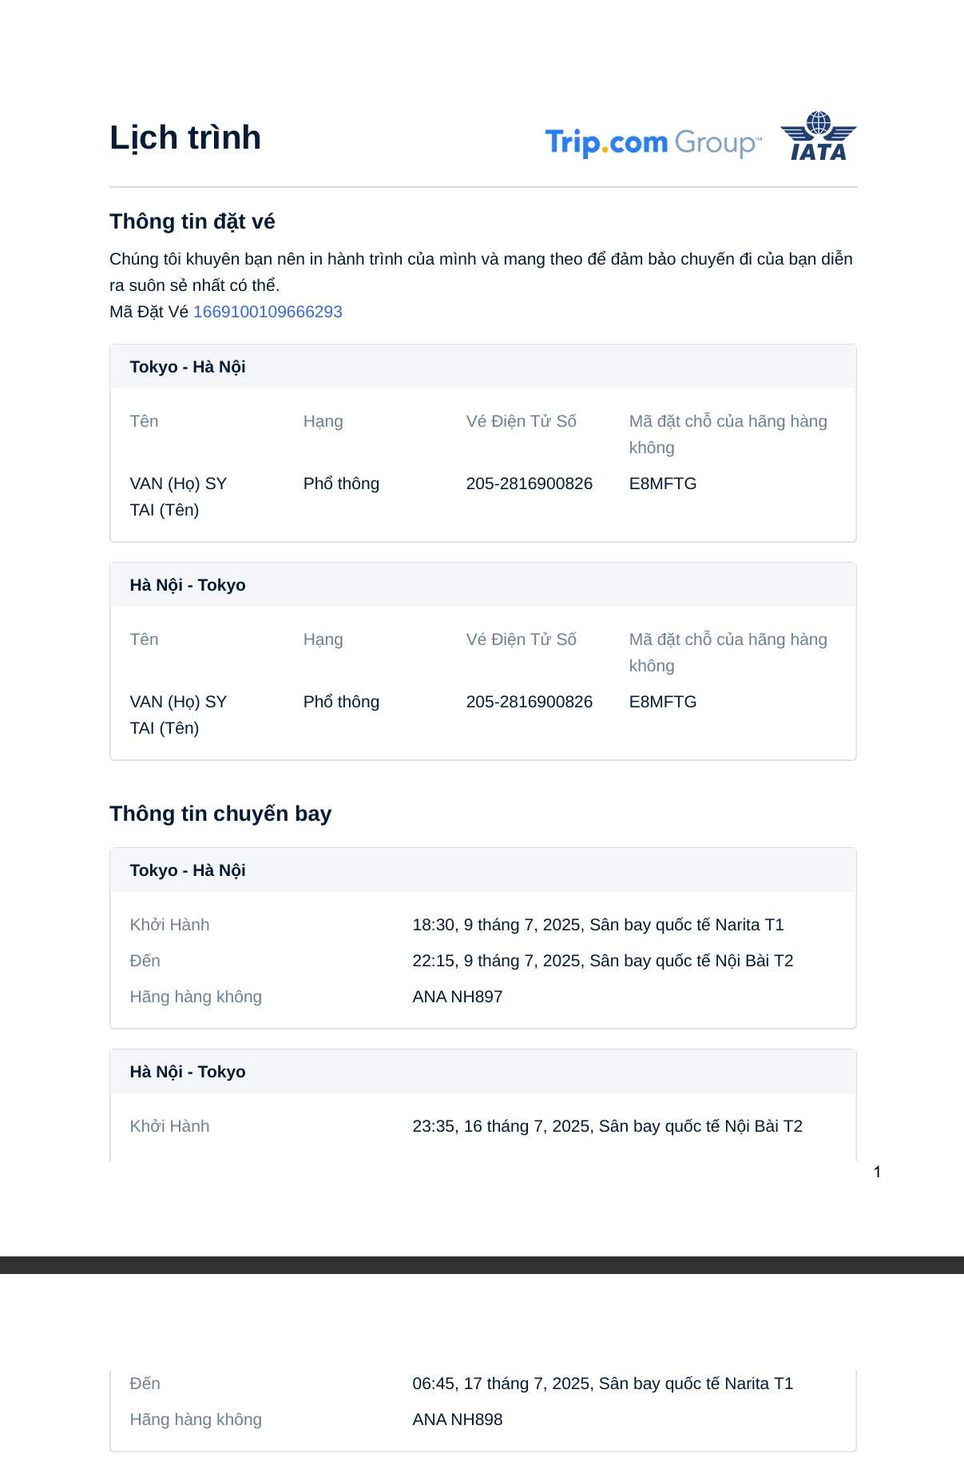Click the 23:35 Nội Bài T2 departure details
The height and width of the screenshot is (1477, 964).
pos(607,1126)
